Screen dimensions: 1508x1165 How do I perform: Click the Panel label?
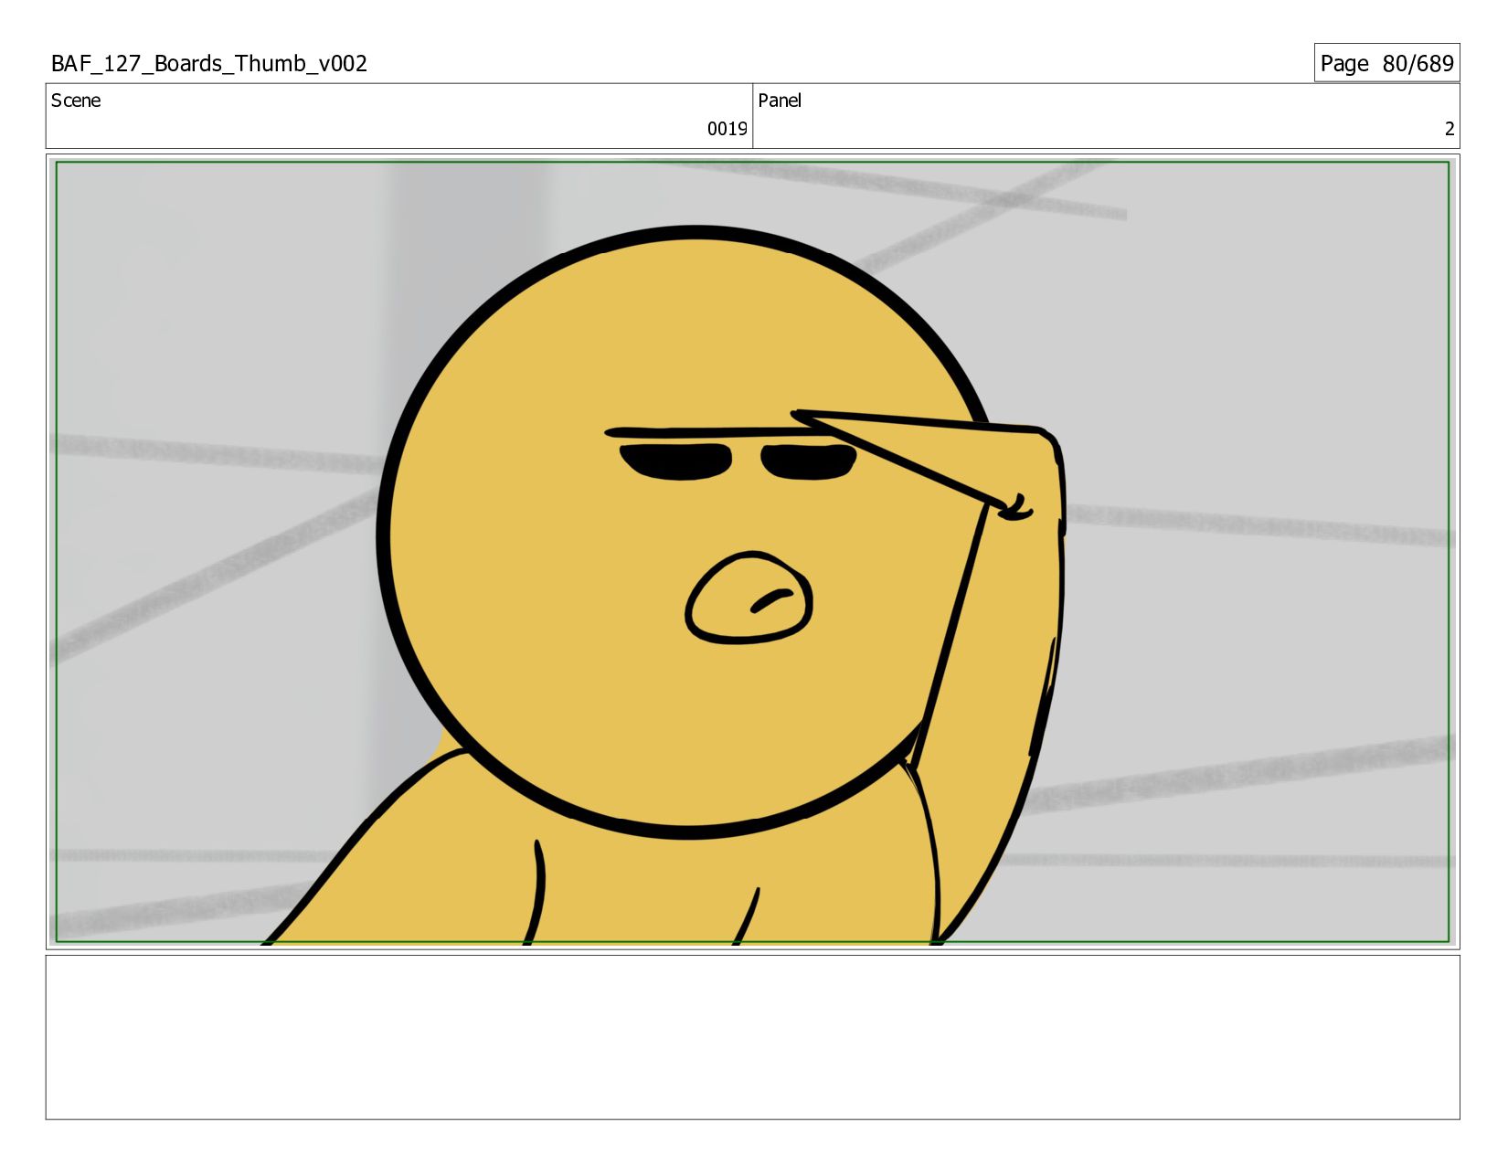[x=780, y=101]
